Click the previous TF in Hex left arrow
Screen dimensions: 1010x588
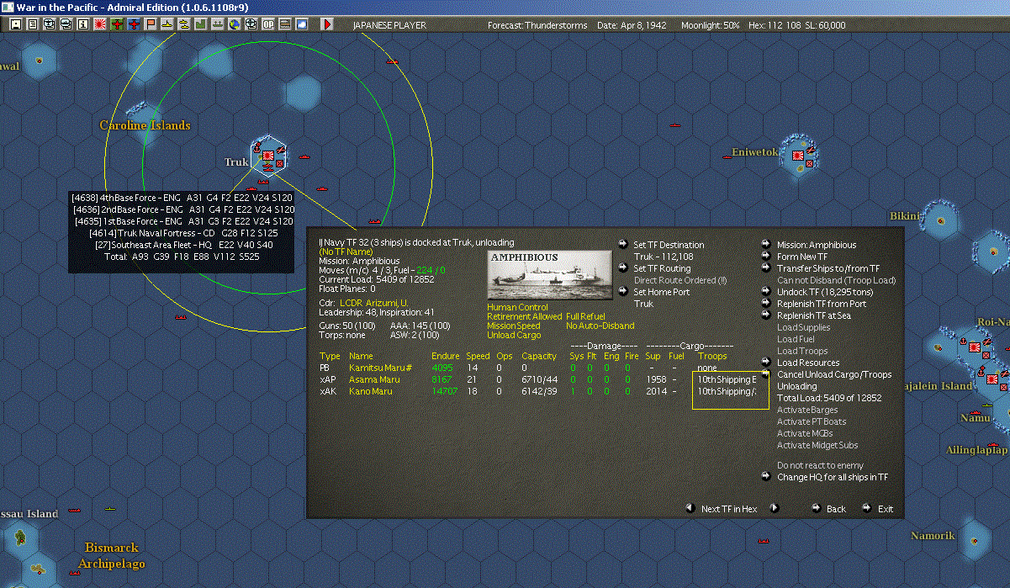[690, 508]
